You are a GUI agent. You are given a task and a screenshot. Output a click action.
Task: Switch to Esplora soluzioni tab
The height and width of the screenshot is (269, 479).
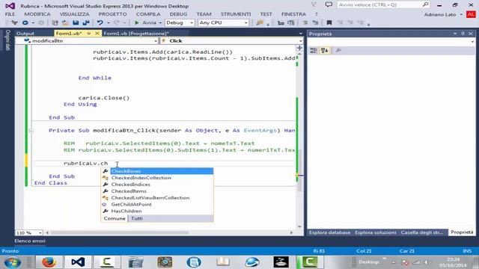point(376,232)
